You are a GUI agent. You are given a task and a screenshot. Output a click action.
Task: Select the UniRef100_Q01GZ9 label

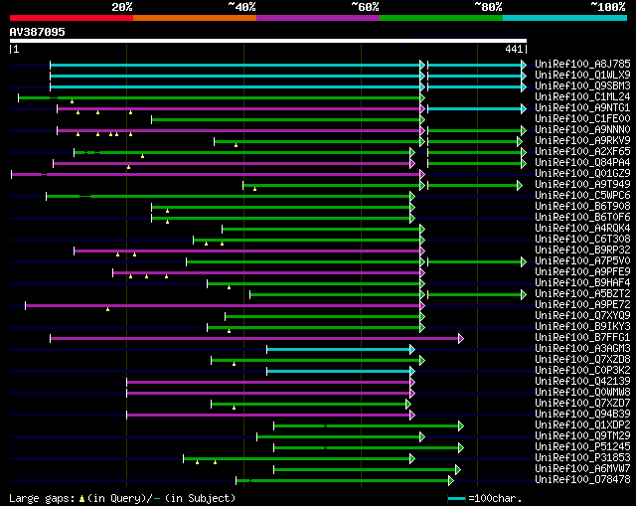tap(582, 173)
